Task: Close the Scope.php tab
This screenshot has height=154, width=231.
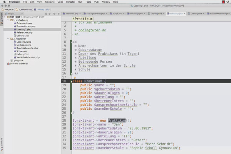Action: click(x=124, y=14)
